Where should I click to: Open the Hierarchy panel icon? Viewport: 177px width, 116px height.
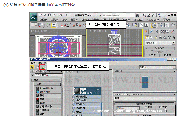(x=157, y=32)
